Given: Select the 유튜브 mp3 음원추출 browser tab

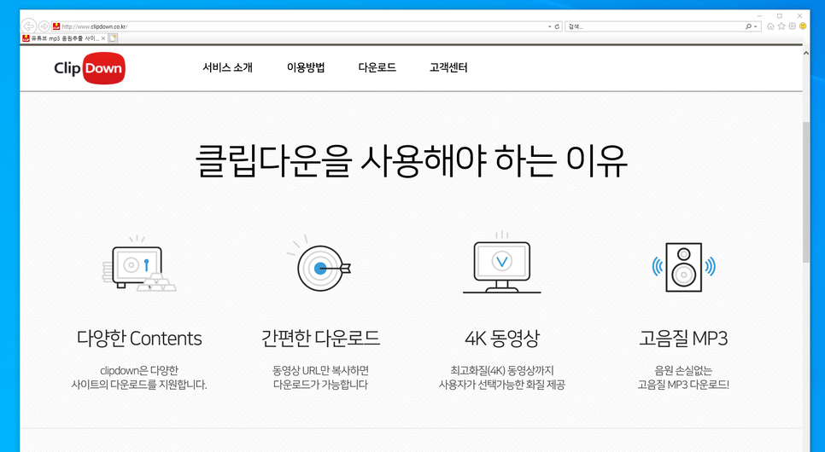Looking at the screenshot, I should pyautogui.click(x=64, y=38).
